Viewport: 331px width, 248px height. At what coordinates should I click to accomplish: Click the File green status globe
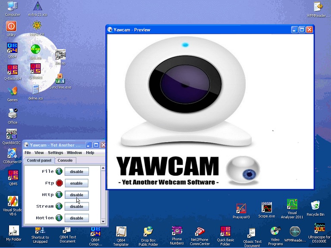coord(59,171)
